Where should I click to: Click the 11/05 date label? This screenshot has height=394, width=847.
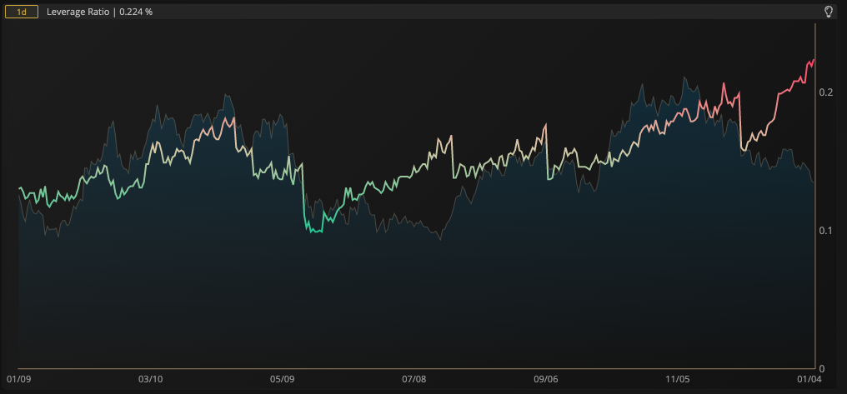(678, 380)
